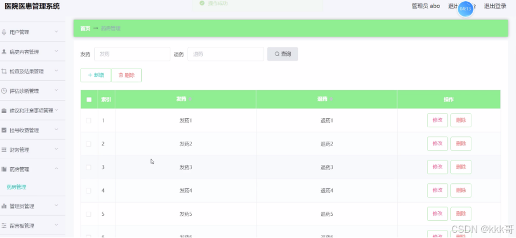Click the magnifier icon in 查询 button
Screen dimensions: 516x238
(x=277, y=54)
